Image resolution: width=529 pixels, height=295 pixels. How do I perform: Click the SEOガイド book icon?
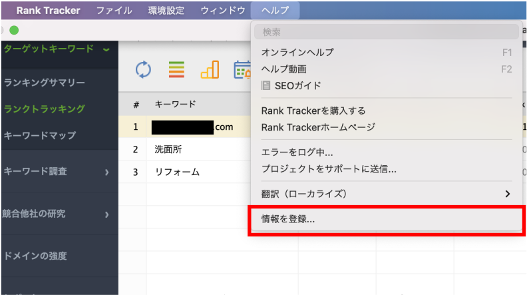point(265,85)
